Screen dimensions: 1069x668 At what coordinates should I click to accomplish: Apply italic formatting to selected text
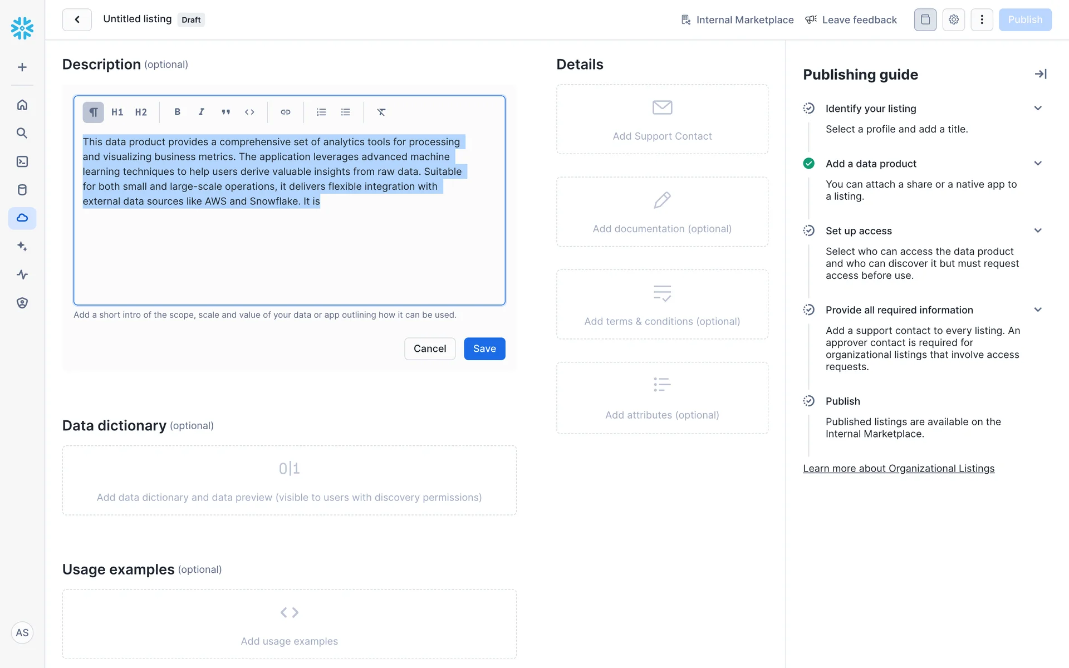click(201, 112)
